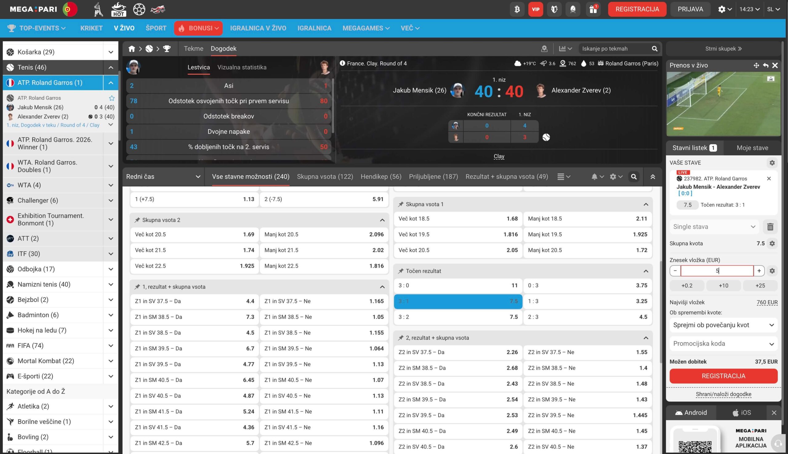Select handicap 1 (+7.5) odds 1.13
This screenshot has width=788, height=454.
click(x=194, y=199)
